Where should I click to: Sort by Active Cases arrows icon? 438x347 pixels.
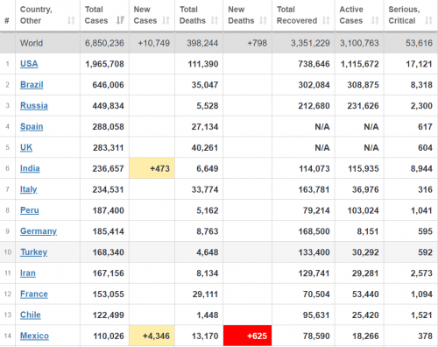375,20
